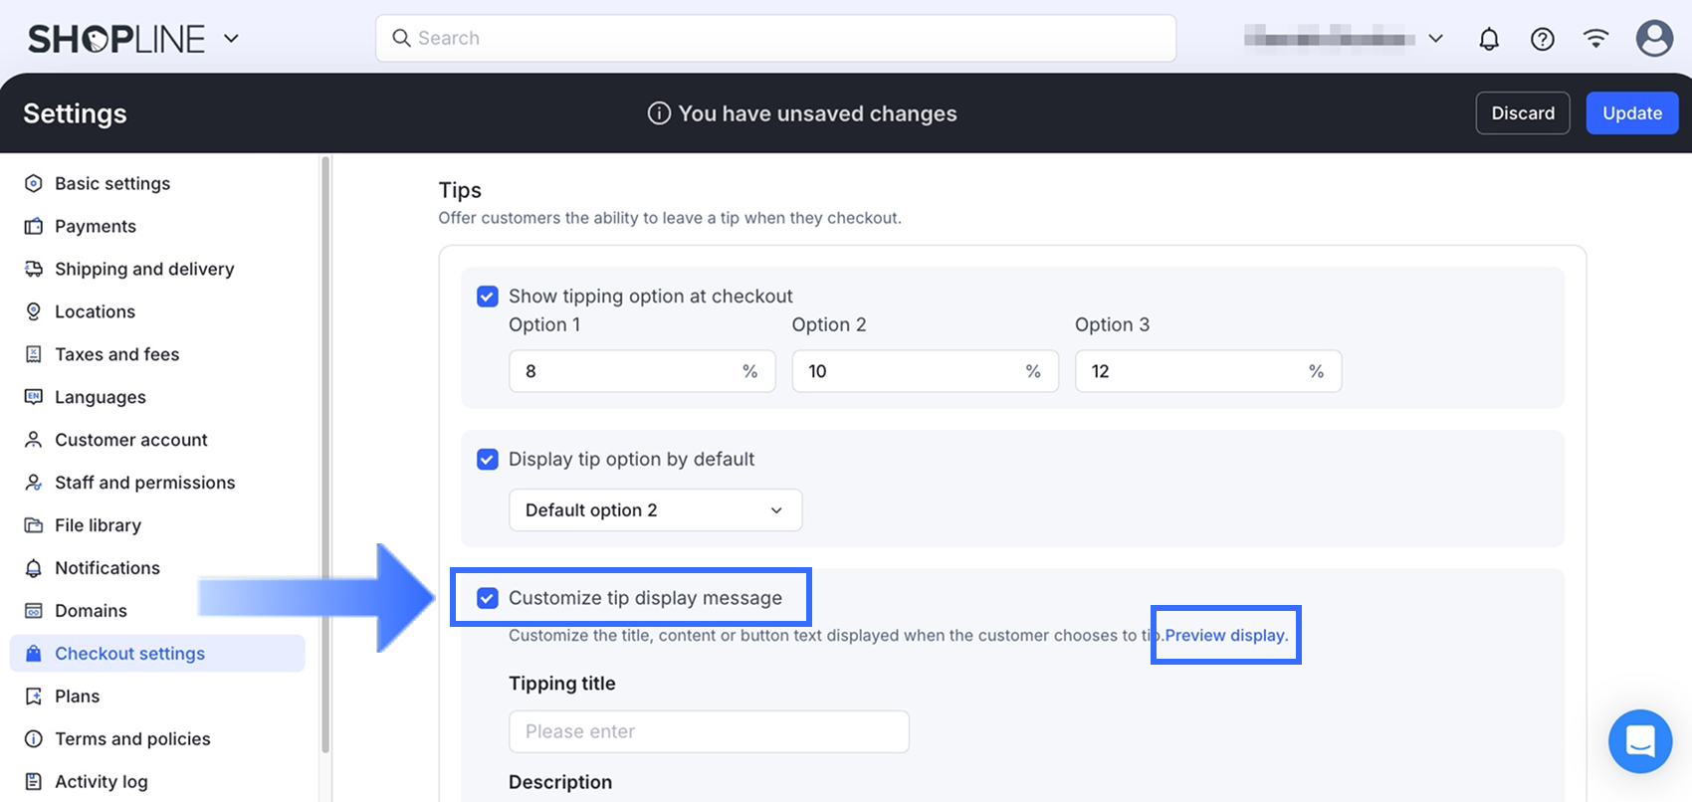
Task: Expand the SHOPLINE logo dropdown chevron
Action: (231, 39)
